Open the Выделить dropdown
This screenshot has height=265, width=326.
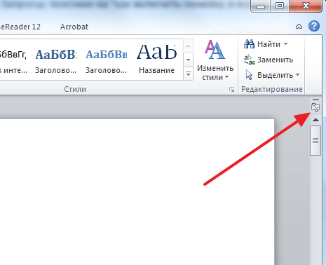point(272,75)
